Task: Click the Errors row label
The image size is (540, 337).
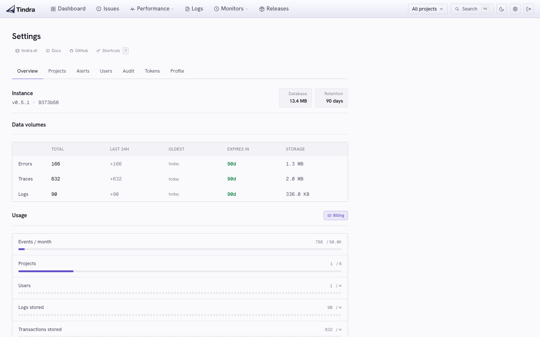Action: point(25,164)
